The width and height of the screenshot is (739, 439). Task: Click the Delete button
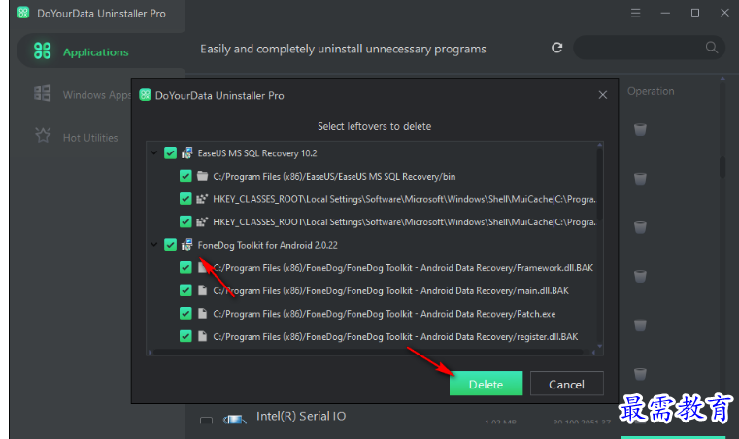[486, 384]
